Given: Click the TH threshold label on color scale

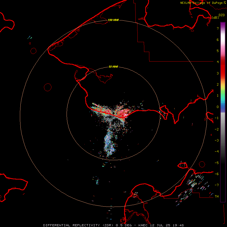Looking at the screenshot, I should pyautogui.click(x=217, y=196).
